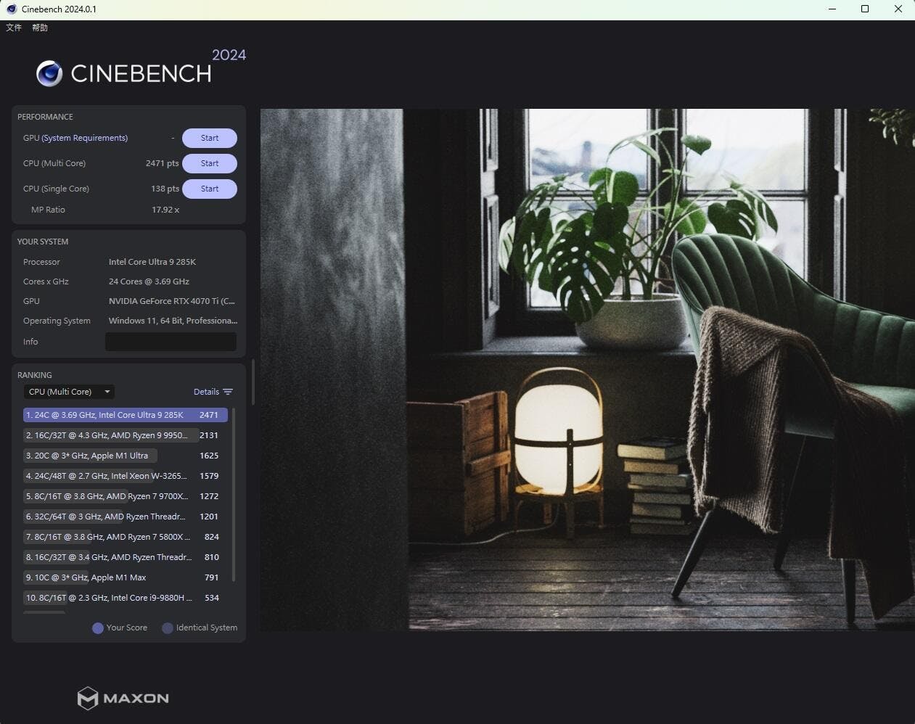This screenshot has height=724, width=915.
Task: Select the Intel Core Ultra 9 285K ranking row
Action: pyautogui.click(x=126, y=415)
